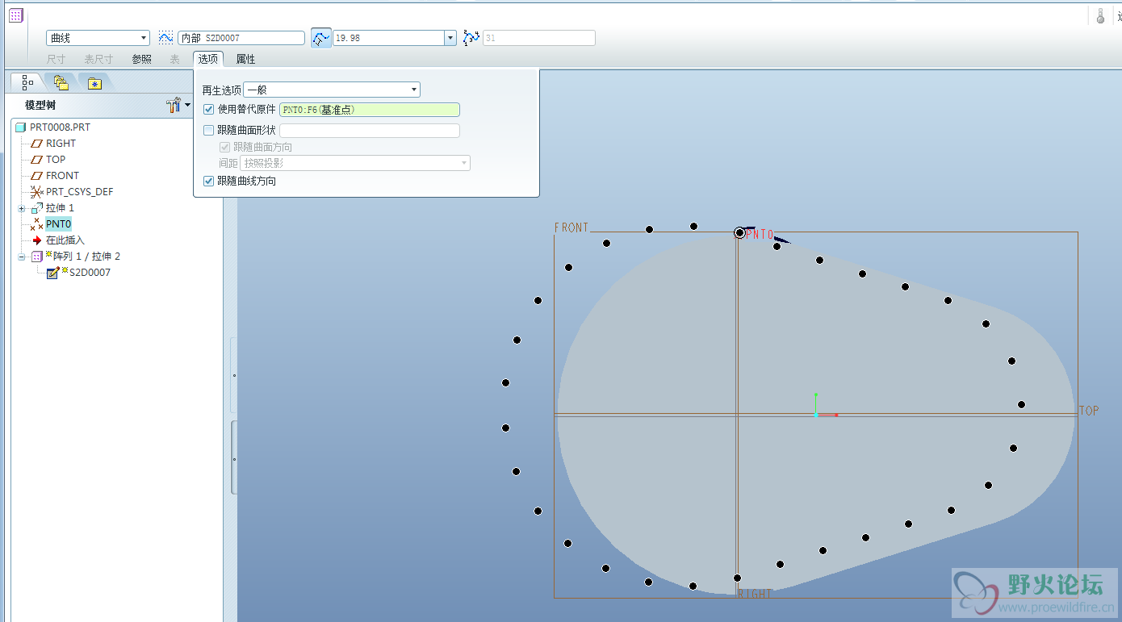Screen dimensions: 1122x622
Task: Click the empty 跟随曲面形状 surface collector field
Action: tap(370, 131)
